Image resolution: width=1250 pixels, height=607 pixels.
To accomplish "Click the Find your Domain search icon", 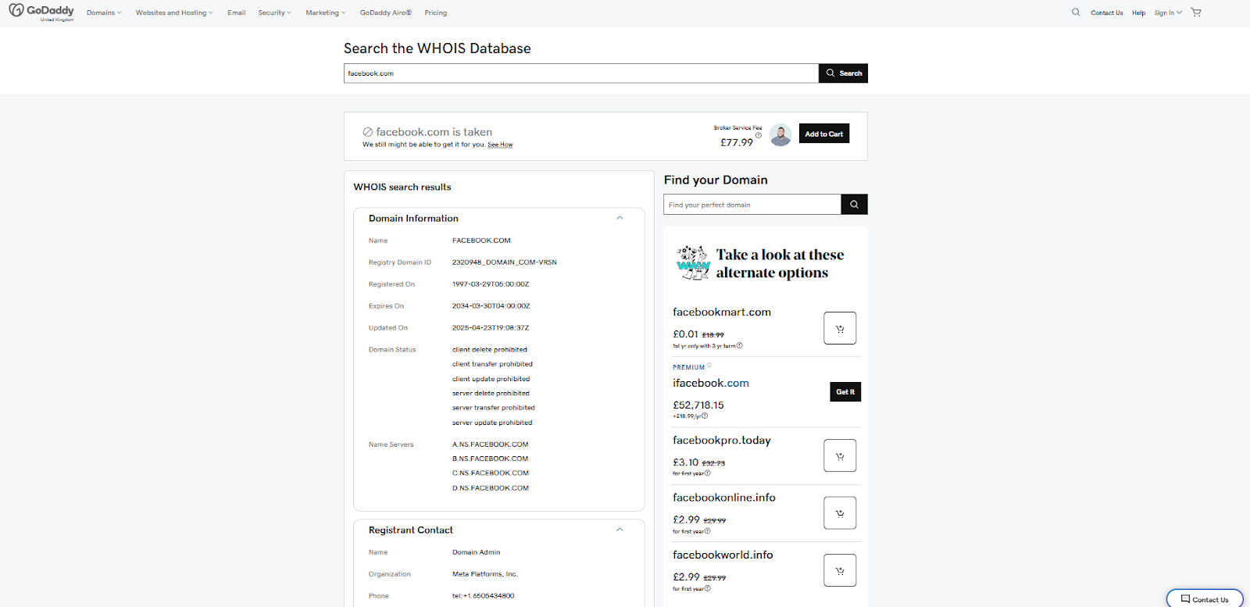I will [854, 205].
